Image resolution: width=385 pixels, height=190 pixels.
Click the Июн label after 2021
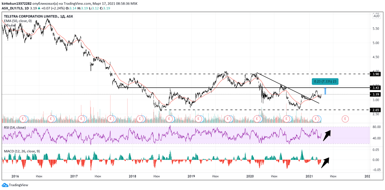[x=333, y=176]
